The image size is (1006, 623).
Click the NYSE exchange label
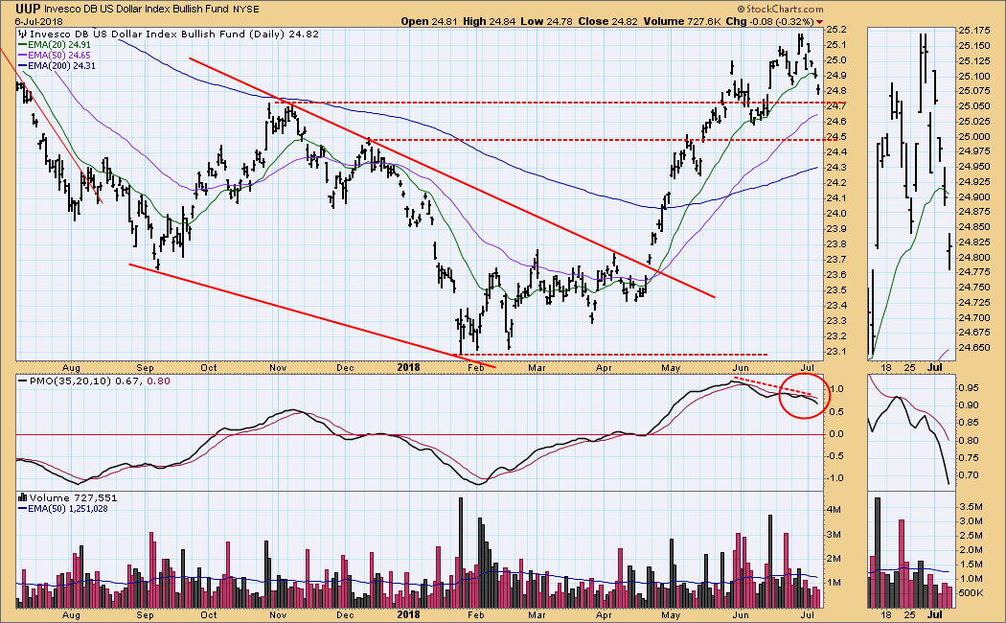[x=244, y=9]
